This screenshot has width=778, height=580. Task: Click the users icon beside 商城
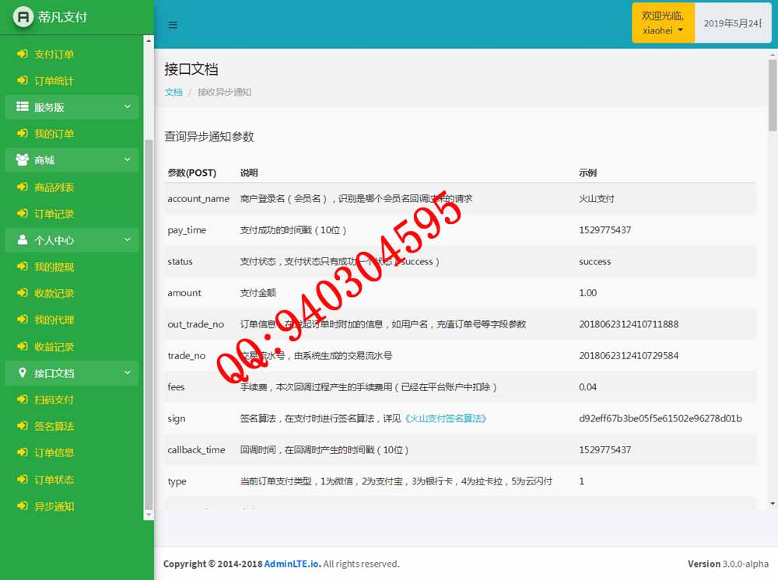[x=23, y=160]
